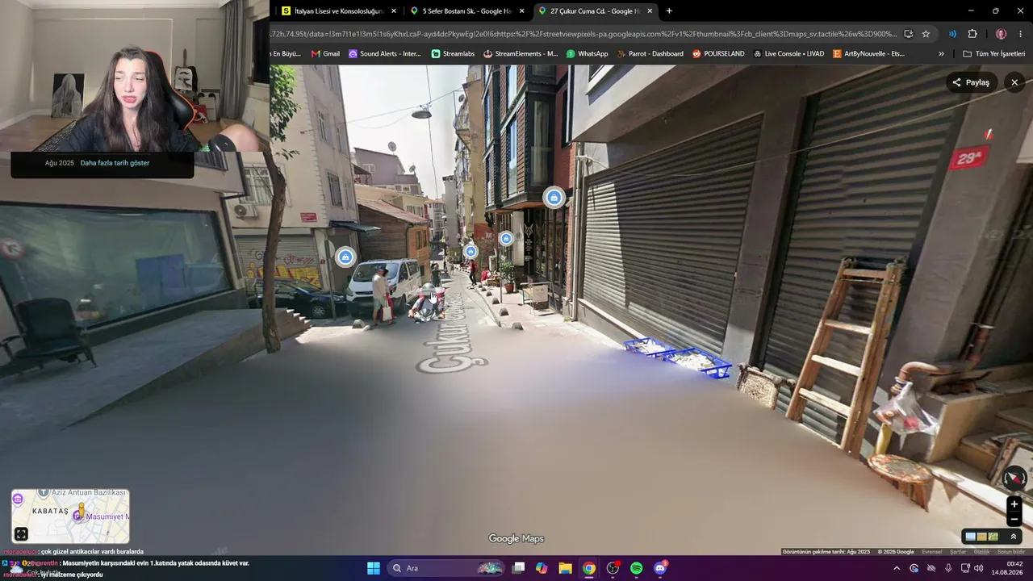
Task: Click the install app icon in the address bar
Action: (x=909, y=34)
